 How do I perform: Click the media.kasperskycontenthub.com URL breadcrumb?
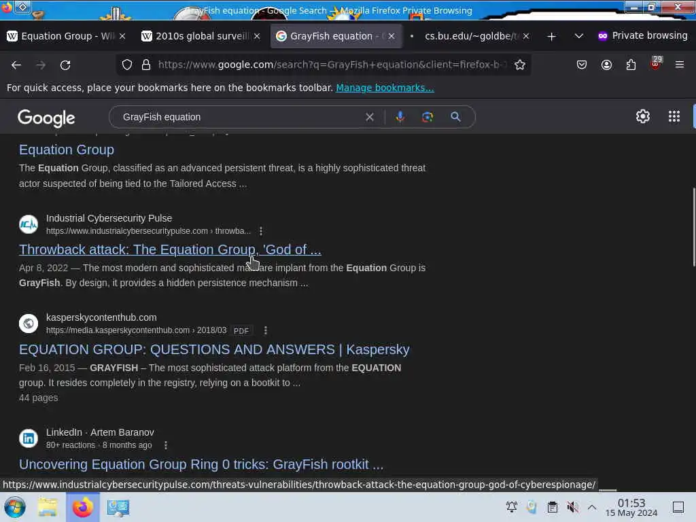click(136, 330)
